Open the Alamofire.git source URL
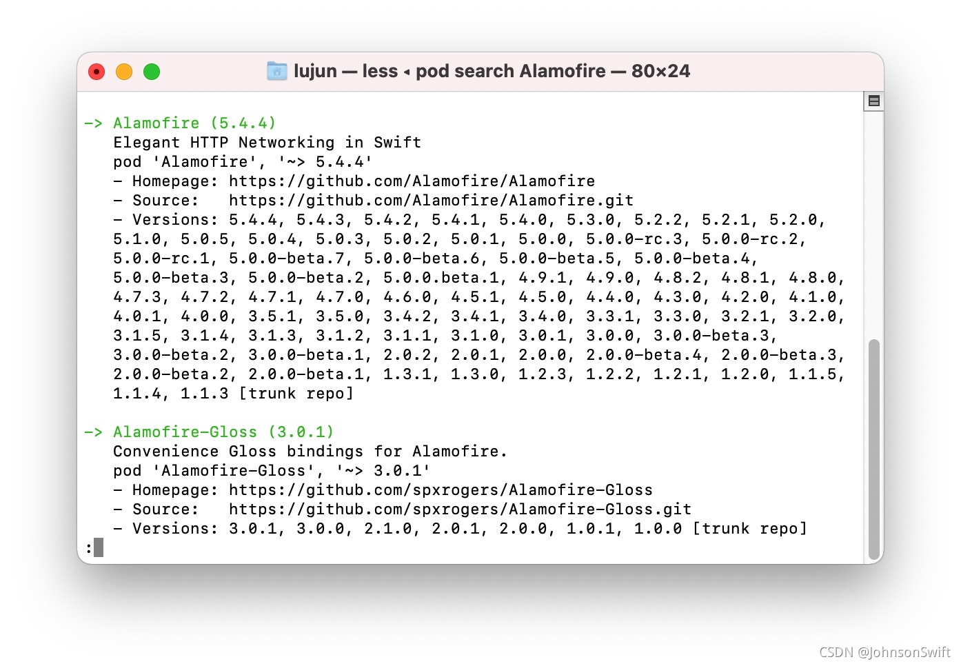 (431, 201)
